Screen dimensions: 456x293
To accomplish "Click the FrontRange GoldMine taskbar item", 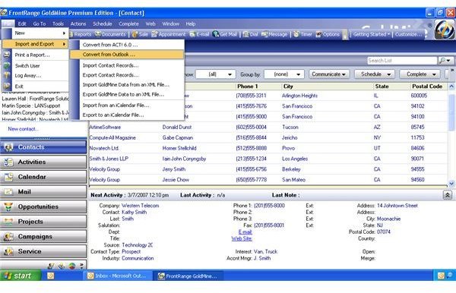I will click(189, 276).
